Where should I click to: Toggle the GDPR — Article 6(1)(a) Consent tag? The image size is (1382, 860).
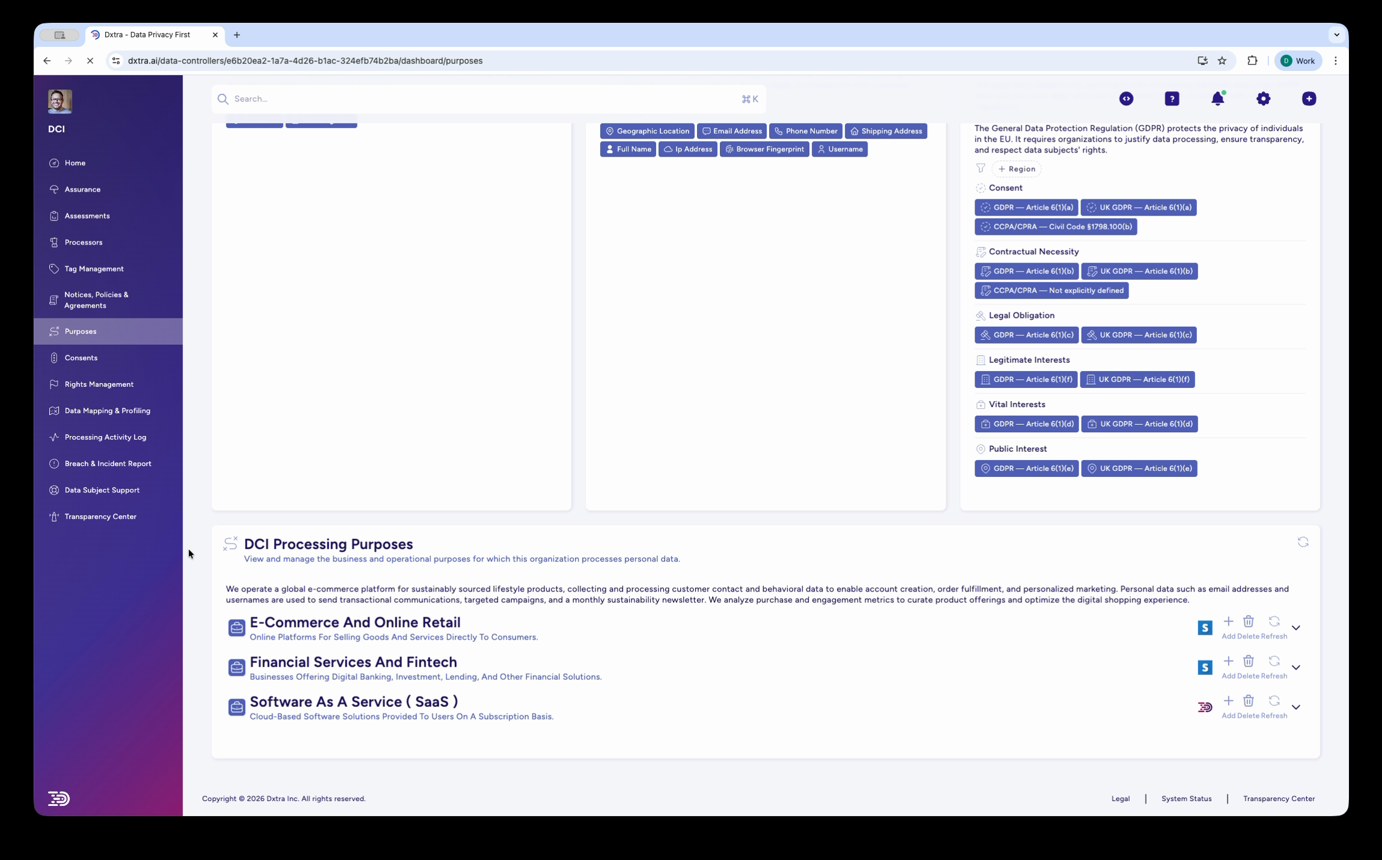pos(1027,207)
